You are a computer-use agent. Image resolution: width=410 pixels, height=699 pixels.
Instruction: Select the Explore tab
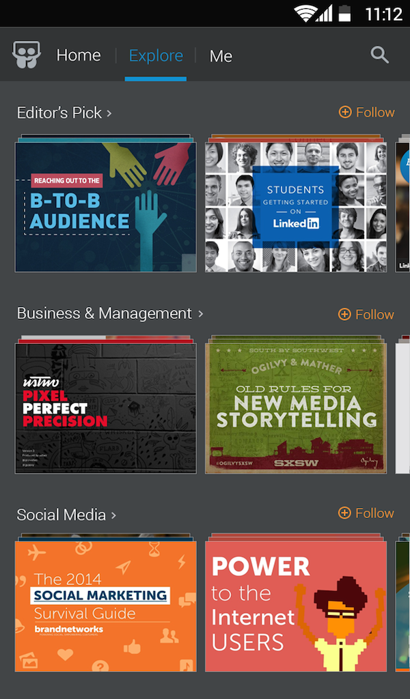point(156,55)
